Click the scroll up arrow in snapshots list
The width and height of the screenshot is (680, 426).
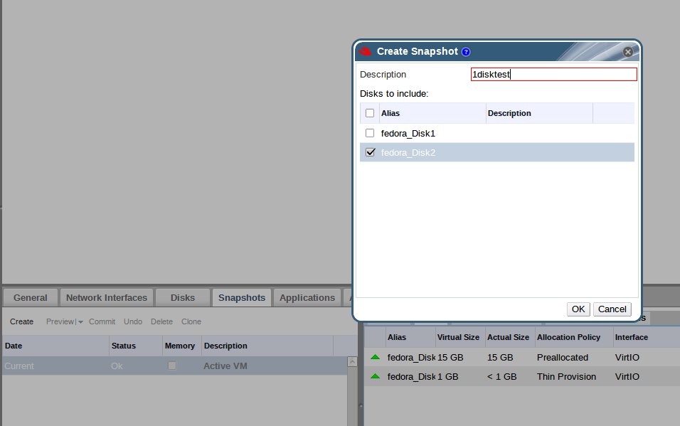tap(351, 362)
